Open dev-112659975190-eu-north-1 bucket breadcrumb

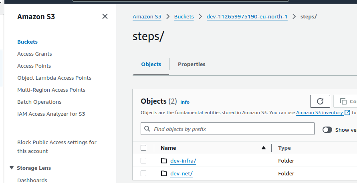coord(247,16)
